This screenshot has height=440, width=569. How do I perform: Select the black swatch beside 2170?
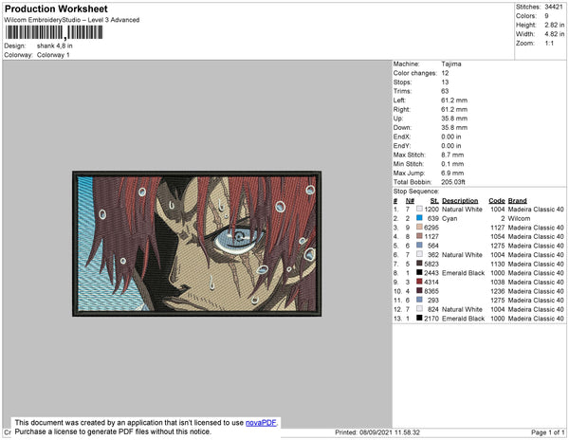tap(419, 318)
